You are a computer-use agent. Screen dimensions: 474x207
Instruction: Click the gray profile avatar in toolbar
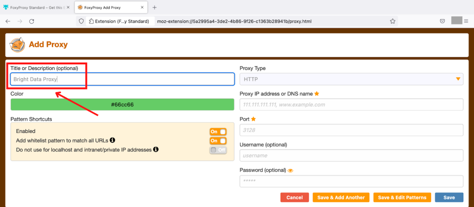pyautogui.click(x=457, y=20)
